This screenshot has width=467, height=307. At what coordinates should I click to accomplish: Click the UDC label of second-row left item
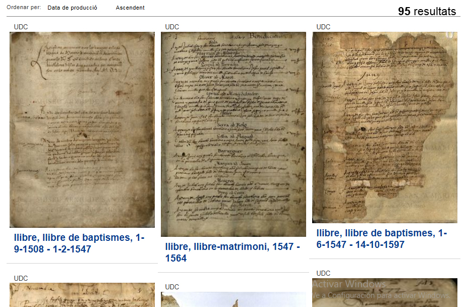(21, 278)
